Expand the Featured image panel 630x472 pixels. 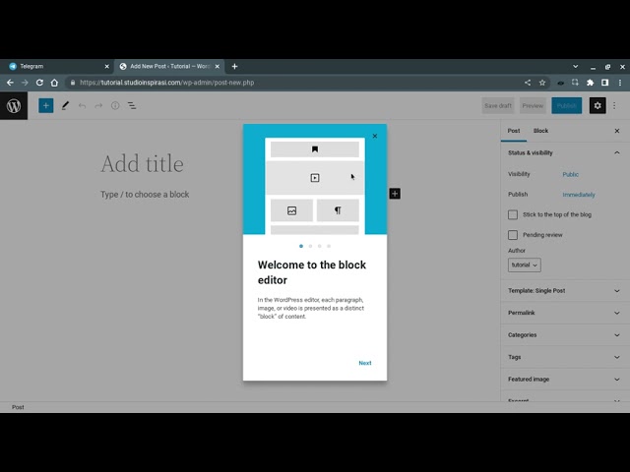tap(561, 379)
